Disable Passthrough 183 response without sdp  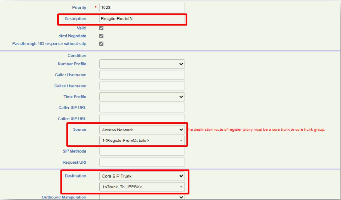102,44
